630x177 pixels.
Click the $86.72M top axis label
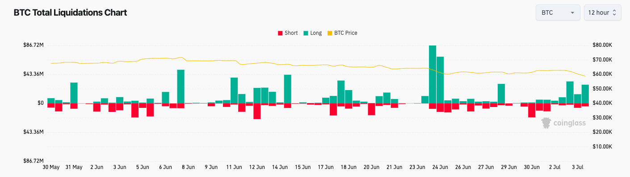click(x=33, y=45)
